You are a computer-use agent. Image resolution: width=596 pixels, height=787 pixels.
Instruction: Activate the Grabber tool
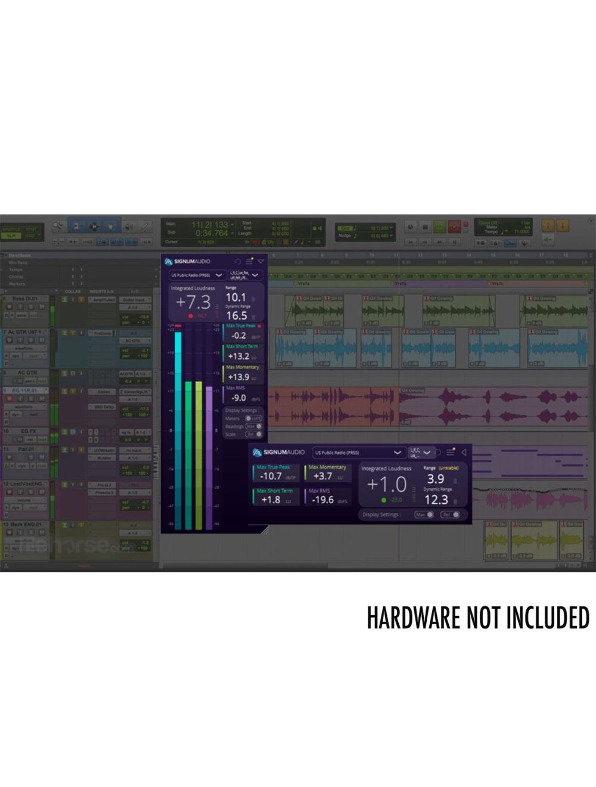click(110, 227)
